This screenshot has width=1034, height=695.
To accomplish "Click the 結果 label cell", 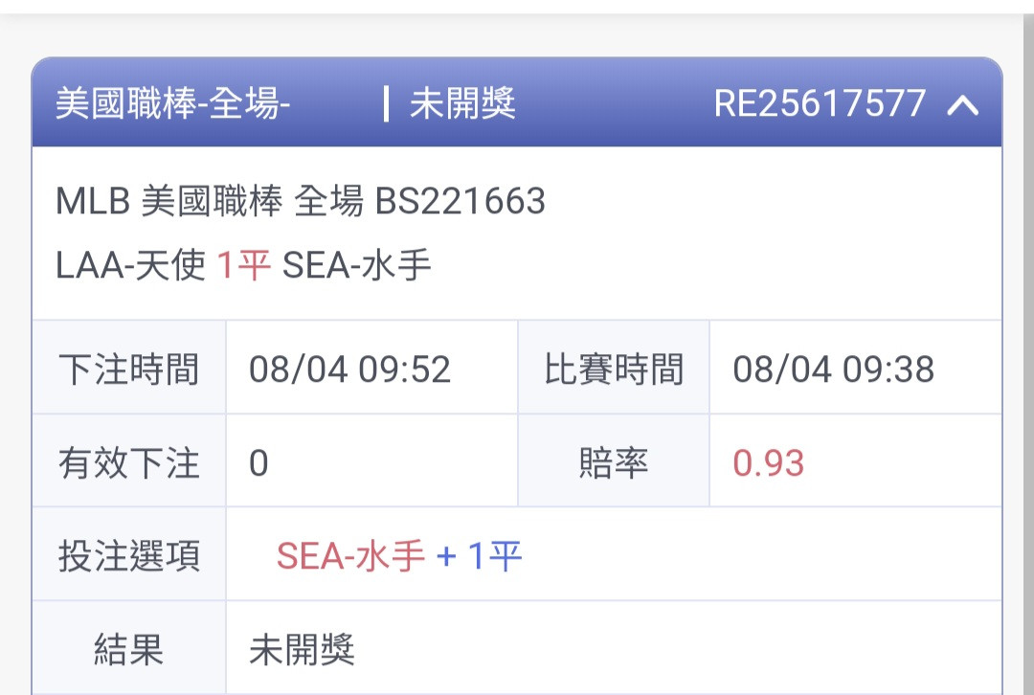I will point(129,648).
